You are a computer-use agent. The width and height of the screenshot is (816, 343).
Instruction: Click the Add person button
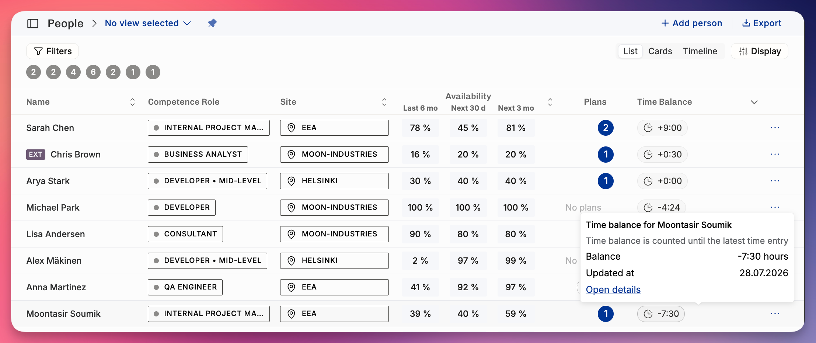pos(691,23)
